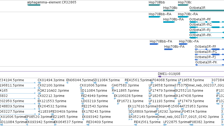
Task: Select the Octbeta3R-RJ transcript label
Action: pyautogui.click(x=200, y=30)
